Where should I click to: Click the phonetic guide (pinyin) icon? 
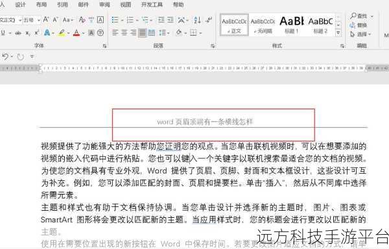(x=91, y=20)
